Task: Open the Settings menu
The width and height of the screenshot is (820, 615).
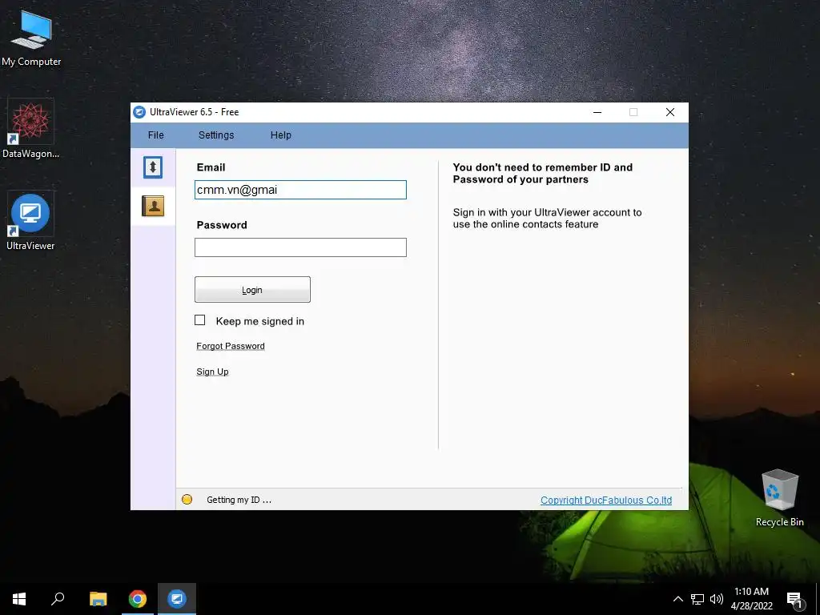Action: pos(216,135)
